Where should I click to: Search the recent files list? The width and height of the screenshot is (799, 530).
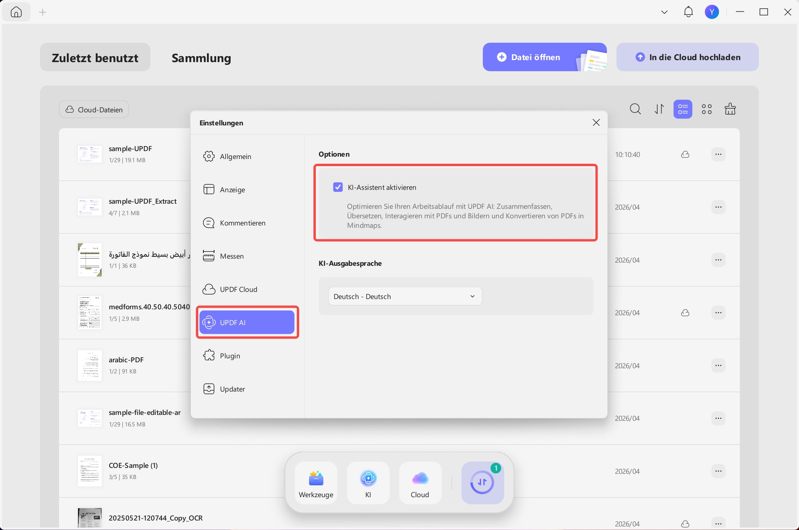pos(635,109)
